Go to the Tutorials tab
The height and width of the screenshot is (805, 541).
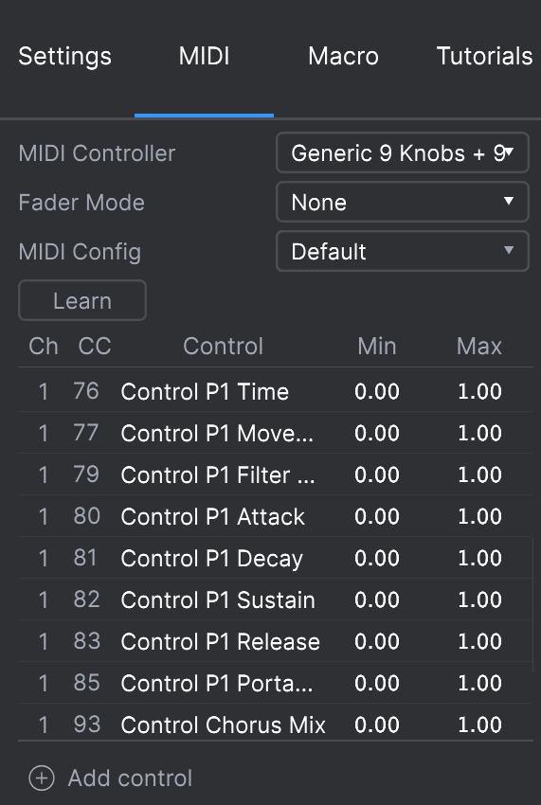(x=484, y=56)
